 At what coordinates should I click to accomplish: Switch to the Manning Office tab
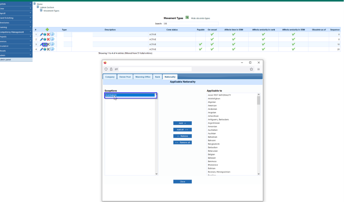coord(143,77)
